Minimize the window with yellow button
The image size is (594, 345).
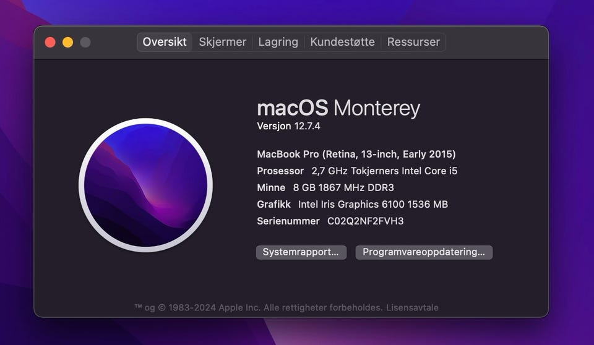pos(68,42)
